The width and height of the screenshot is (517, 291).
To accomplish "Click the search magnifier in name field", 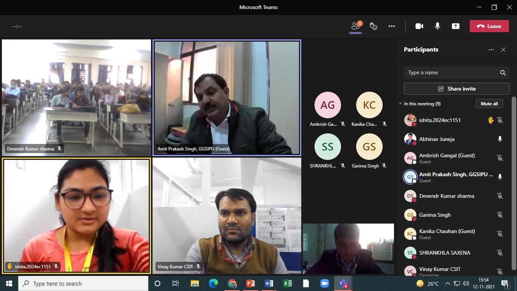I will (x=503, y=73).
